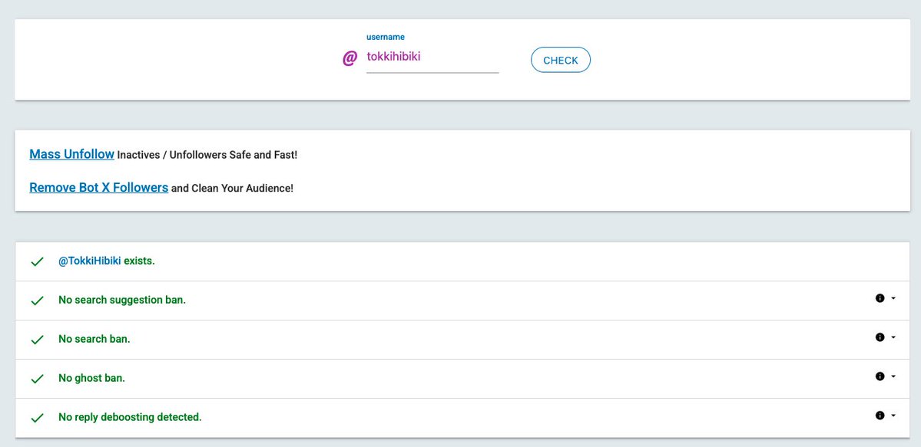
Task: Click the info icon for reply deboosting
Action: point(880,416)
